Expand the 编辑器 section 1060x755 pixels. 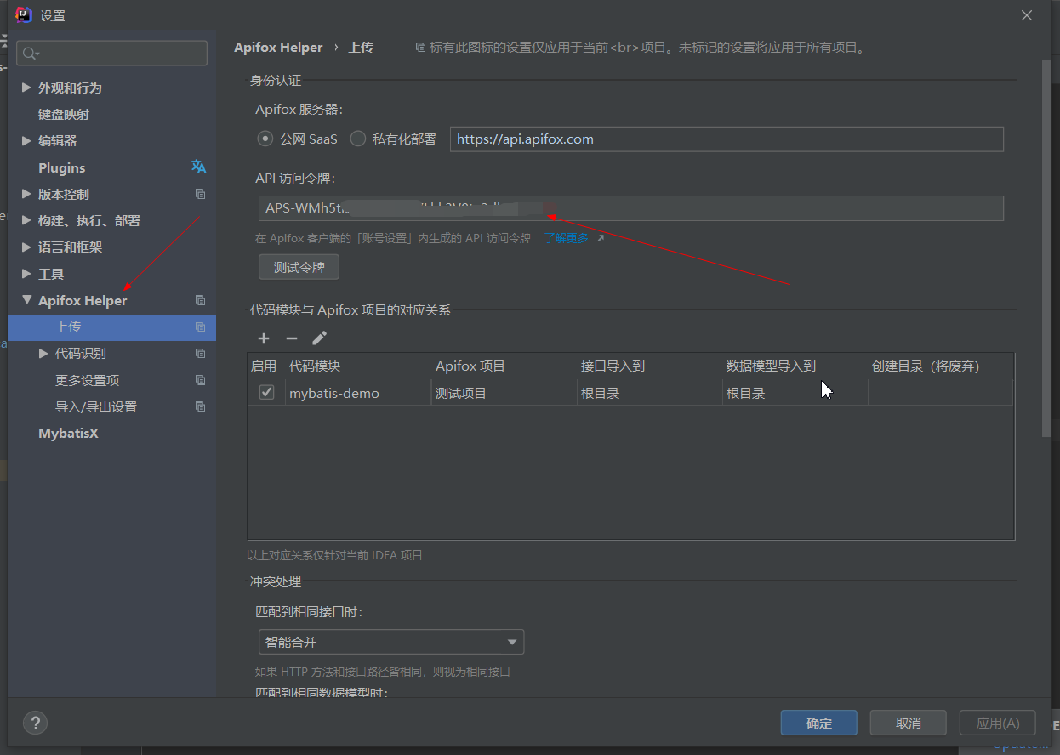26,140
